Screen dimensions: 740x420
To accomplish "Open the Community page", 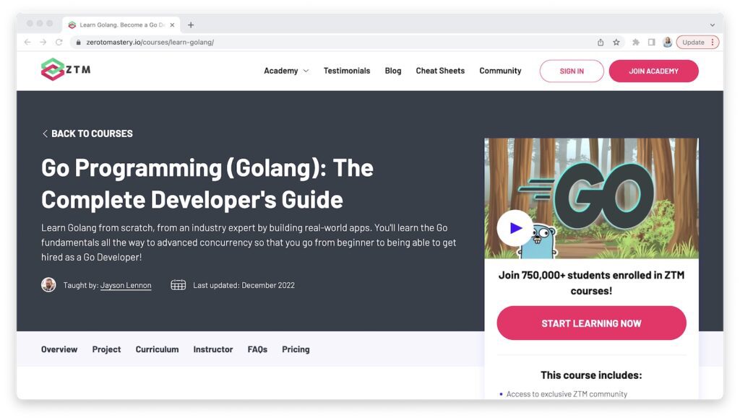I will (x=500, y=71).
